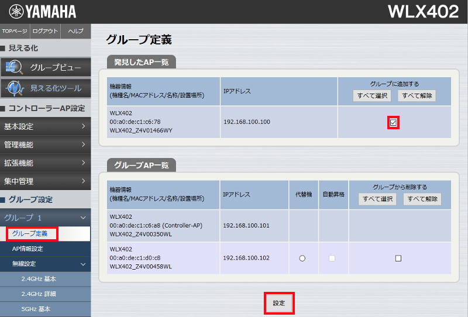
Task: Select 代替機 radio for 192.168.100.102
Action: [x=302, y=259]
